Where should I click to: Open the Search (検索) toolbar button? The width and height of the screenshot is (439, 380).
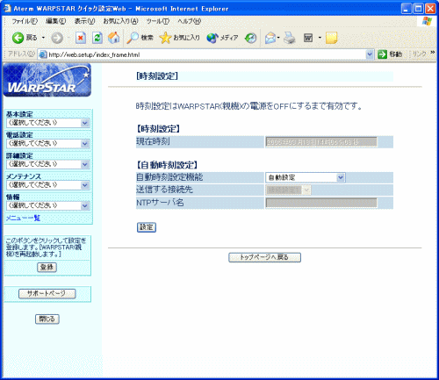tap(140, 38)
